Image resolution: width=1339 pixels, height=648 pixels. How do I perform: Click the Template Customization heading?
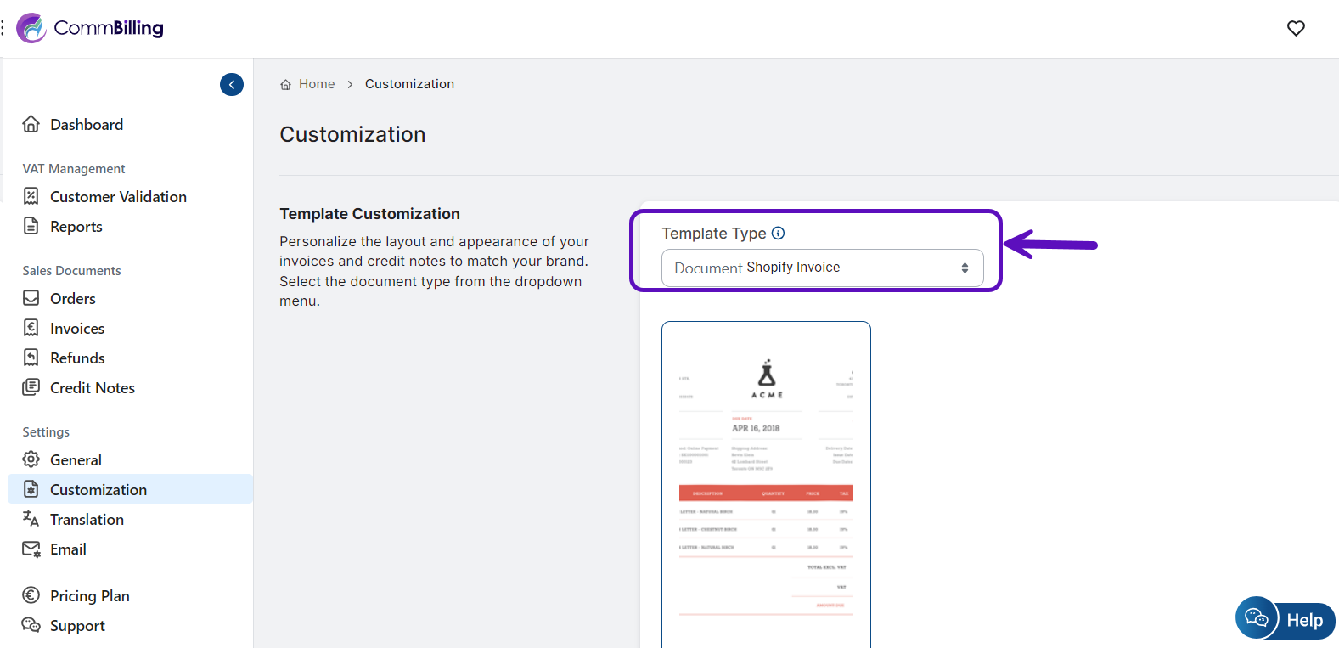pyautogui.click(x=369, y=214)
